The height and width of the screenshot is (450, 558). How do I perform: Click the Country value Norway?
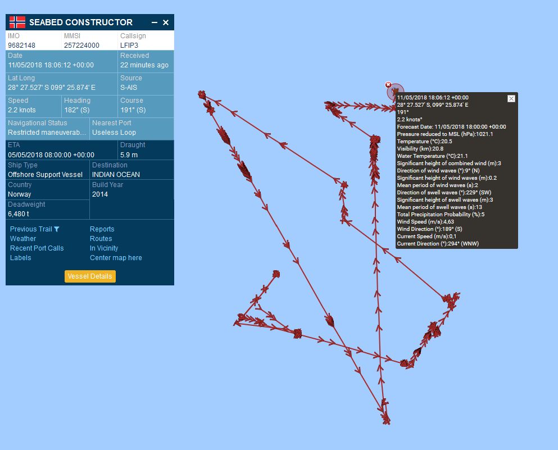pos(20,194)
